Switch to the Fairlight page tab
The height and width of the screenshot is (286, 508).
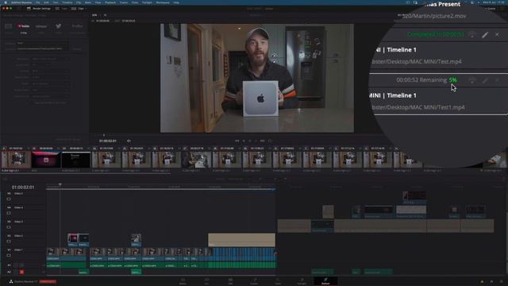tap(302, 281)
